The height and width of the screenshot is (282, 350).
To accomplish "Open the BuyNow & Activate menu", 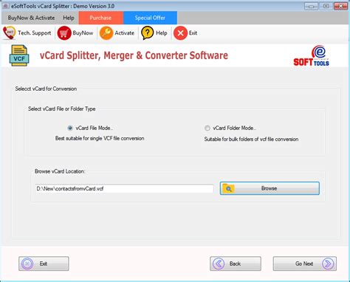I will 31,18.
